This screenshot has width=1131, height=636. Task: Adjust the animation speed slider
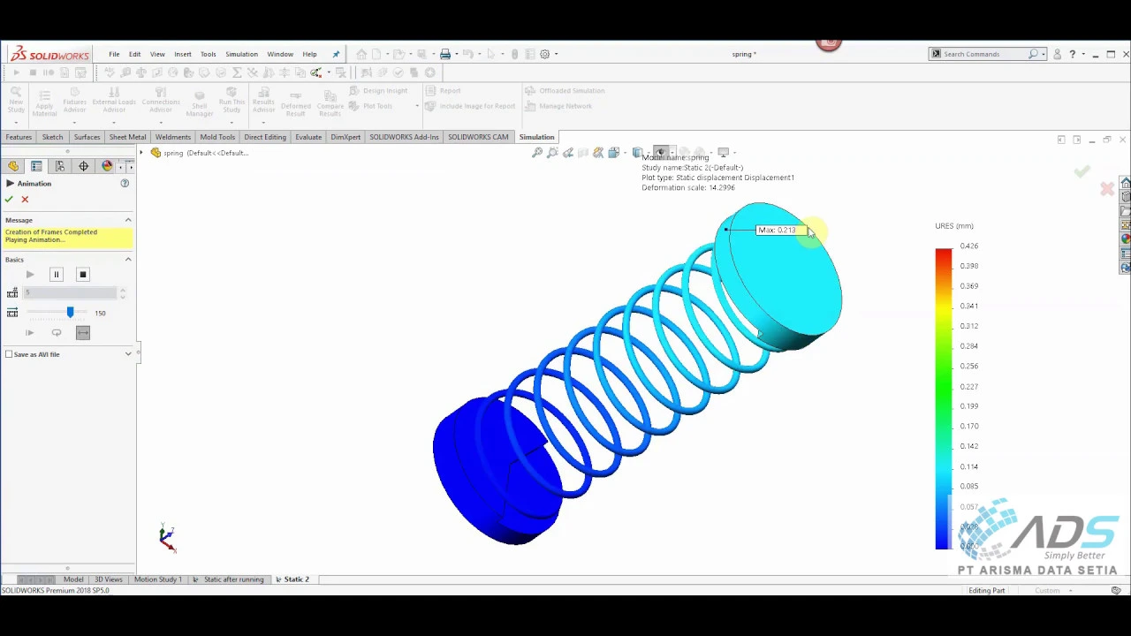[70, 313]
